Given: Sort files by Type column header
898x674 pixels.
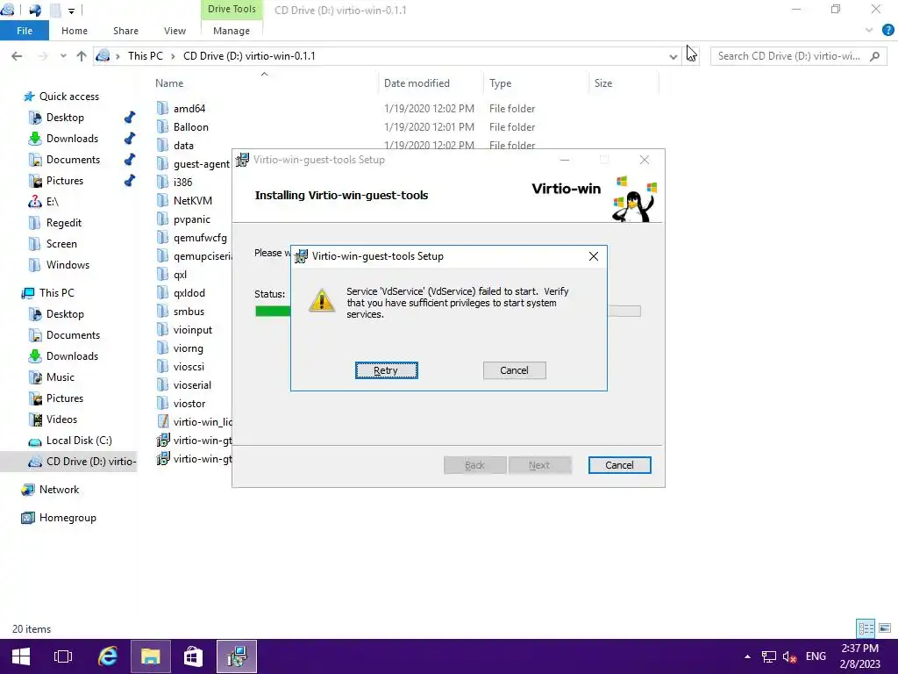Looking at the screenshot, I should tap(500, 83).
